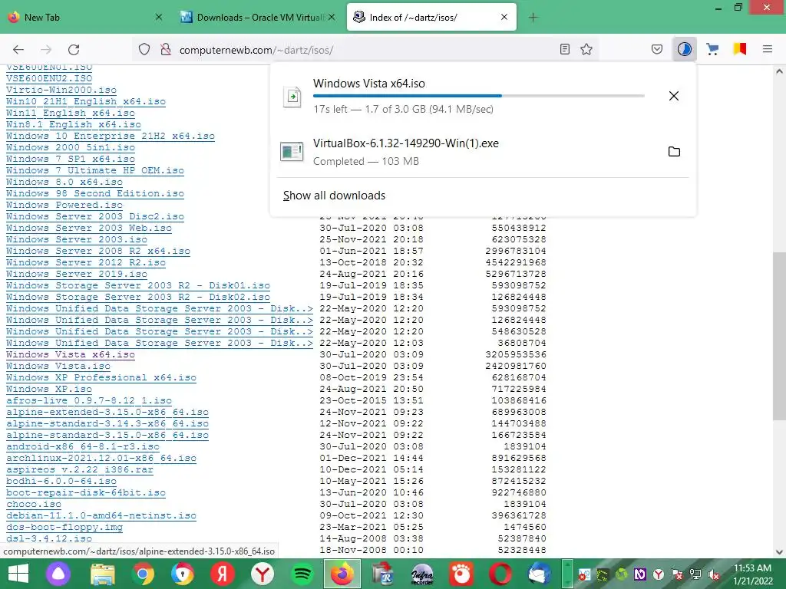Click the Show all downloads entry
Viewport: 786px width, 589px height.
(334, 196)
